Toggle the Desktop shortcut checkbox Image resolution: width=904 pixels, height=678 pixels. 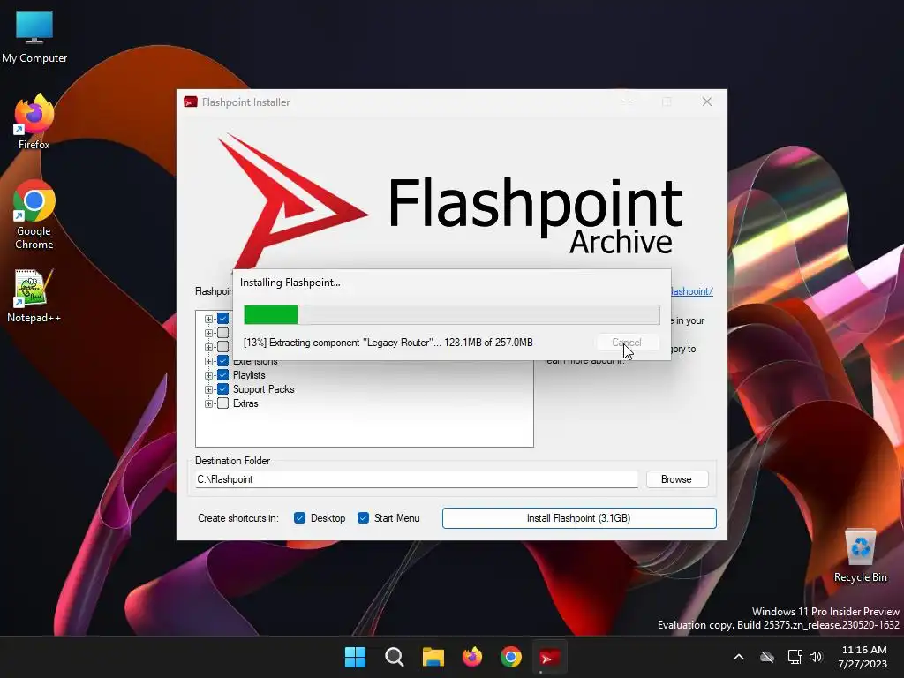[299, 517]
